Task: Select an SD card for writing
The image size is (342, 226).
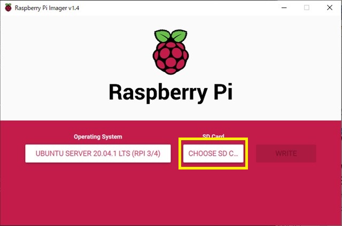Action: (x=213, y=154)
